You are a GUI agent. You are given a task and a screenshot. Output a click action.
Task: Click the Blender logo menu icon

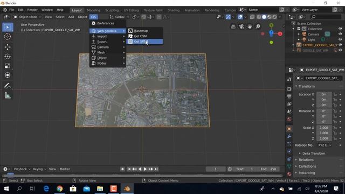(5, 10)
